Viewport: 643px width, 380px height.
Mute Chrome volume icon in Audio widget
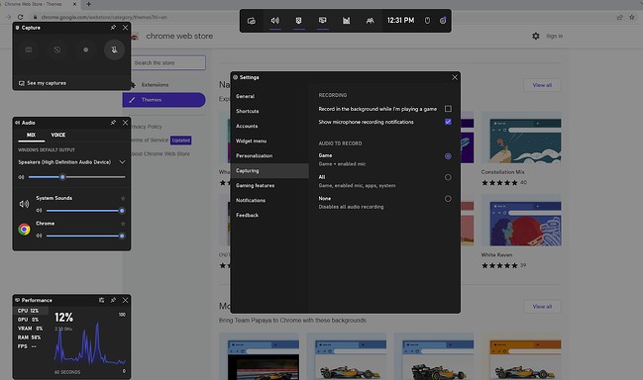click(39, 236)
